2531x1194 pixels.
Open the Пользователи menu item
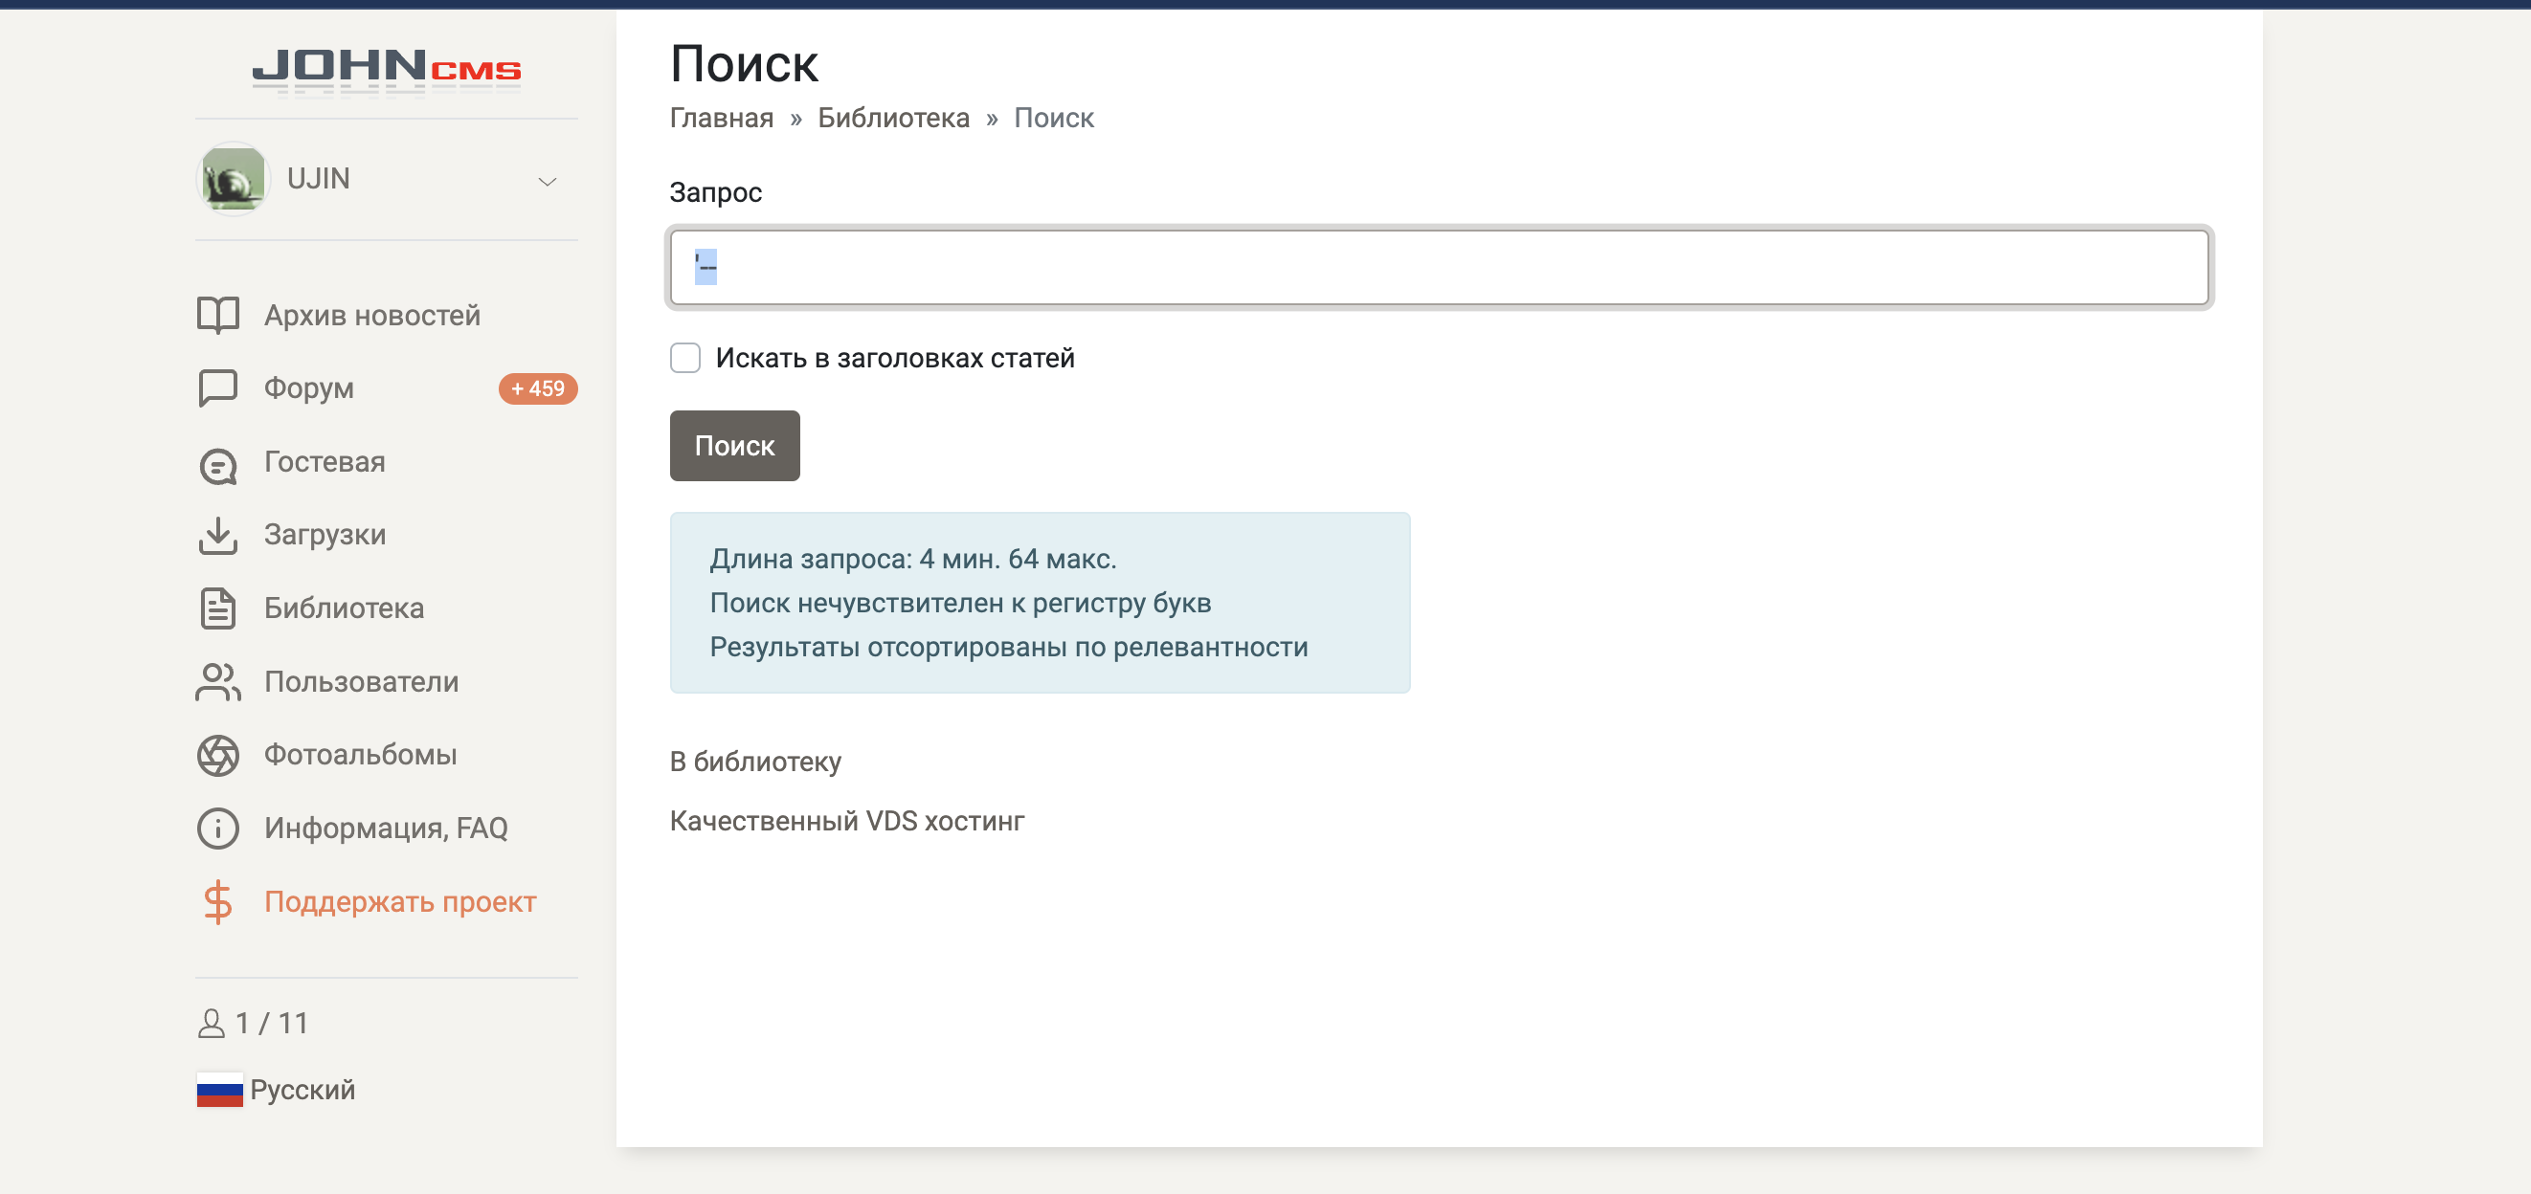(x=361, y=681)
